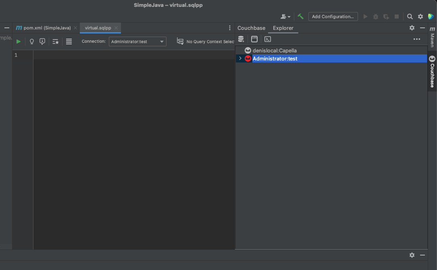This screenshot has height=270, width=437.
Task: Open new query workbench window icon
Action: coord(254,39)
